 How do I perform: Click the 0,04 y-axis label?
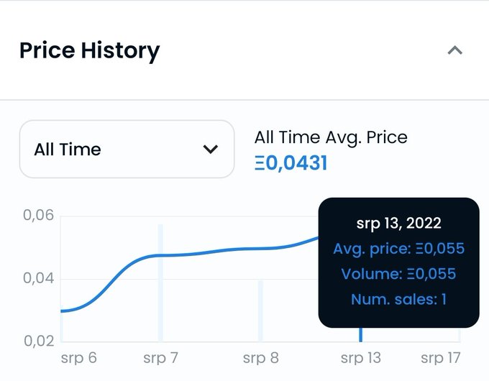[x=39, y=278]
